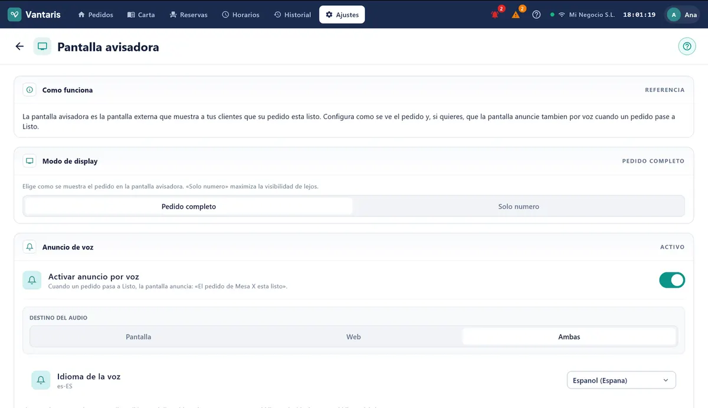Click the 18:01:19 clock
This screenshot has width=708, height=408.
coord(639,15)
